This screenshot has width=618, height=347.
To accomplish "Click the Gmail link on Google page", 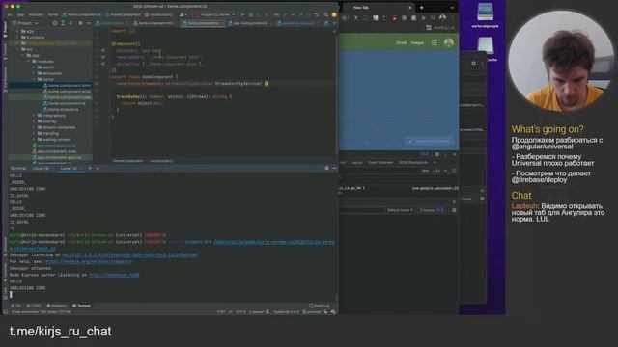I will [x=402, y=42].
